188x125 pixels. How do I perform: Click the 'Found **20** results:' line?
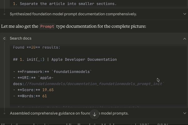(37, 47)
